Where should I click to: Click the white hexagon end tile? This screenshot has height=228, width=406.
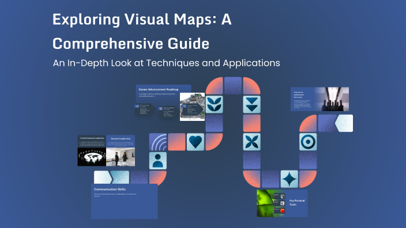pos(344,123)
